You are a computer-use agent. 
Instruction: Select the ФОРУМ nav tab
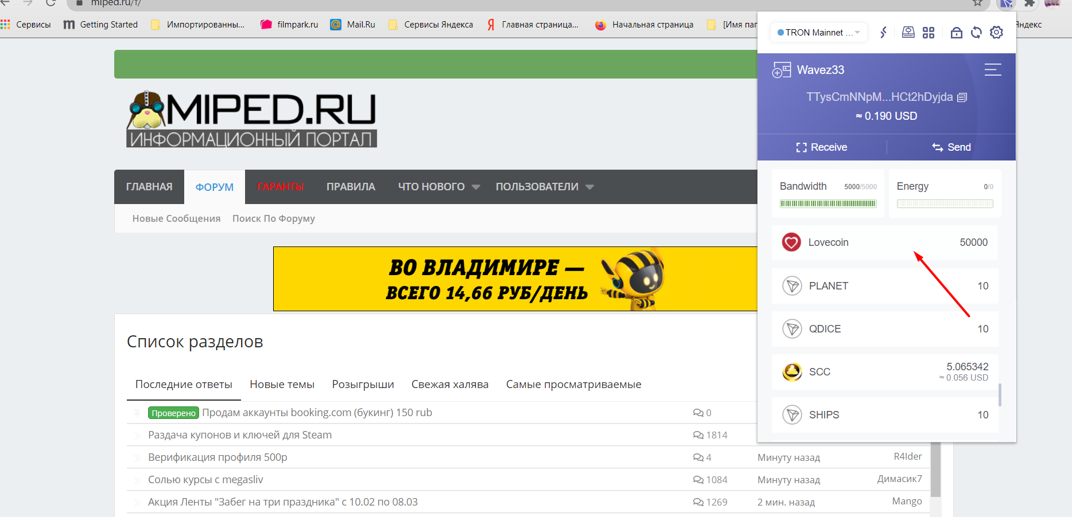tap(215, 187)
